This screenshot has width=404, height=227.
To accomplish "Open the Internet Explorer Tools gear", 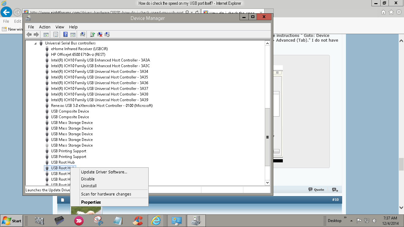I will [x=399, y=12].
